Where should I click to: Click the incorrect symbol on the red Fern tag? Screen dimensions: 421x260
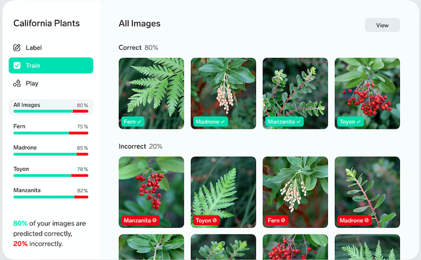[283, 220]
